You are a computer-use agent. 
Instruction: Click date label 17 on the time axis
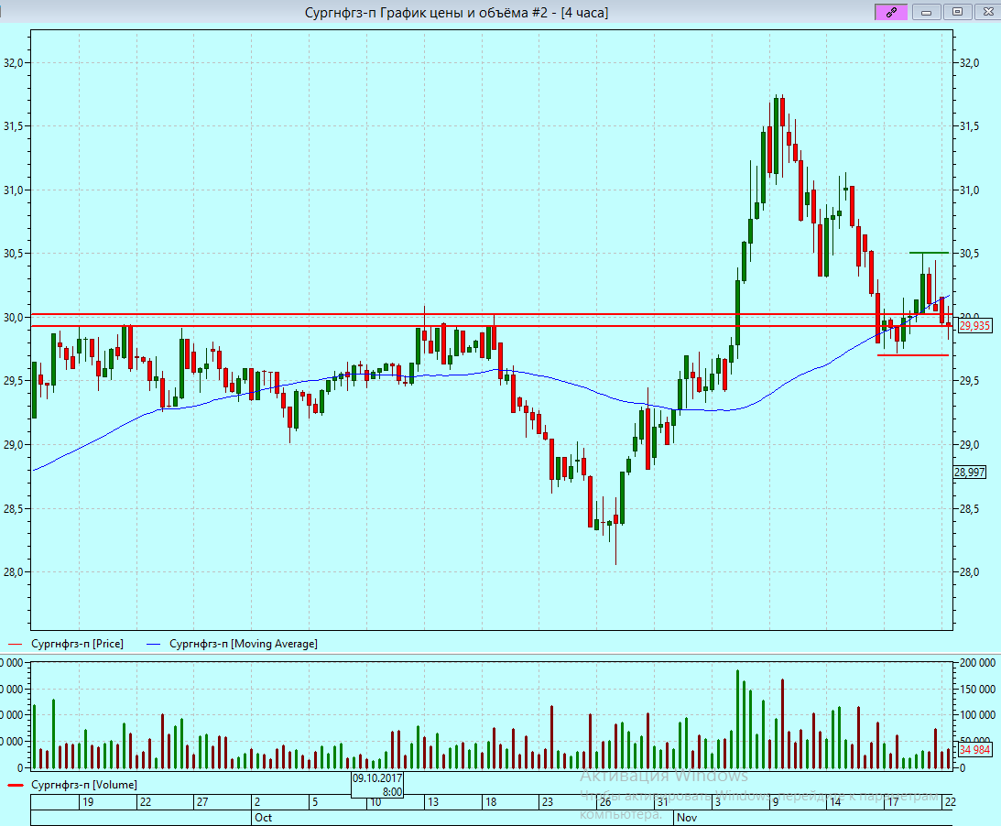(892, 802)
